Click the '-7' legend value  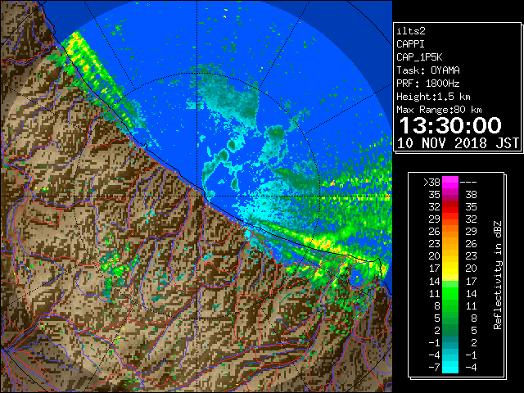tap(434, 368)
